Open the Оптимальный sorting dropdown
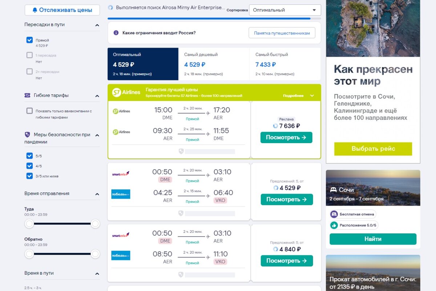 (x=284, y=10)
